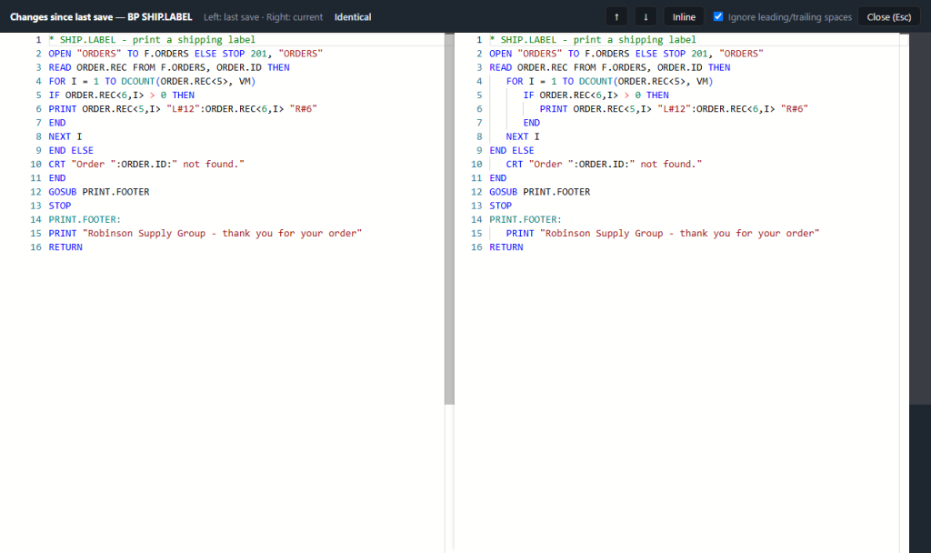The image size is (931, 553).
Task: Click right pane STOP line
Action: tap(501, 206)
